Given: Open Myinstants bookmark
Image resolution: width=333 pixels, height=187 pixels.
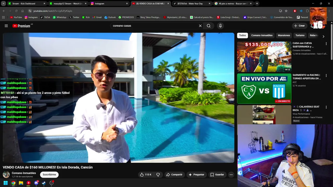Looking at the screenshot, I should (175, 17).
